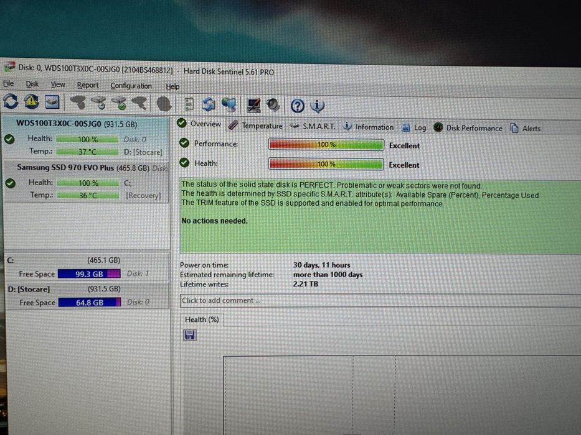This screenshot has width=581, height=435.
Task: Open the Configuration menu
Action: pos(131,86)
